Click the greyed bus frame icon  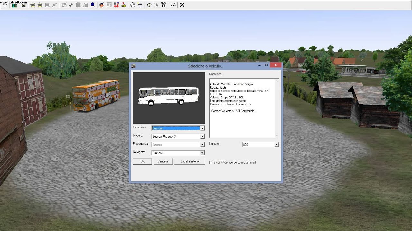tap(47, 5)
